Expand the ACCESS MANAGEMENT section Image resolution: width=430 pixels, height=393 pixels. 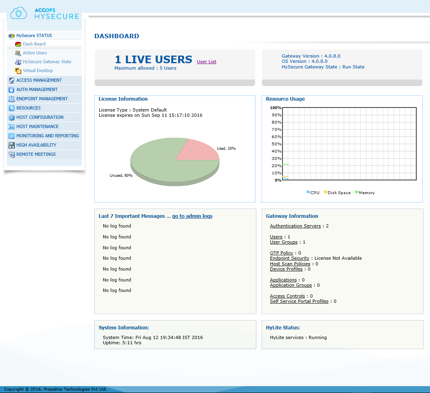point(39,80)
